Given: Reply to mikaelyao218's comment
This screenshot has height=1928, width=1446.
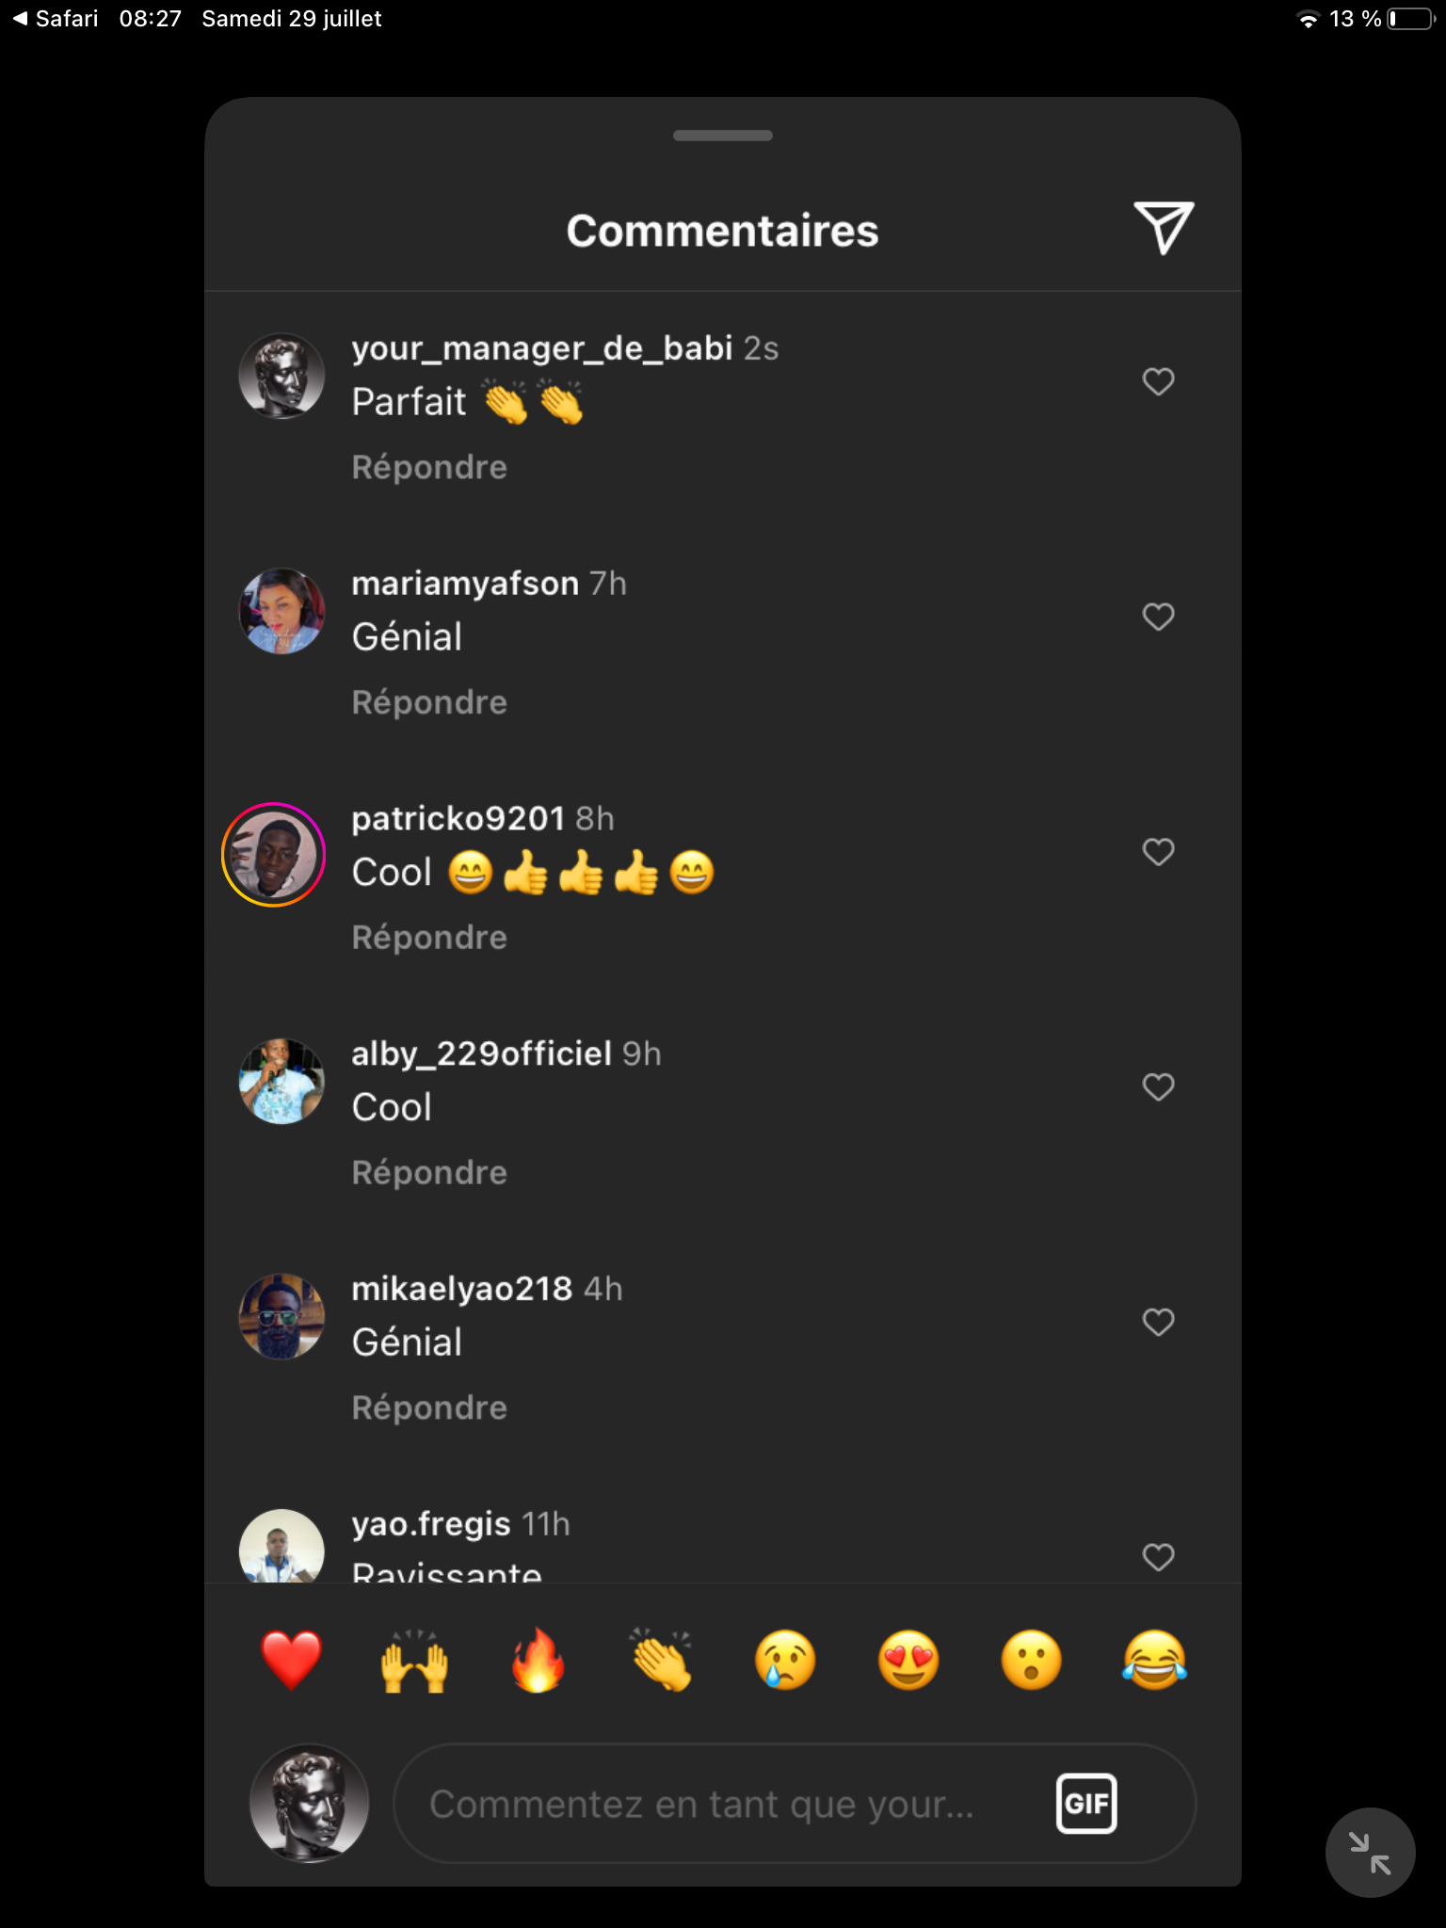Looking at the screenshot, I should tap(429, 1408).
